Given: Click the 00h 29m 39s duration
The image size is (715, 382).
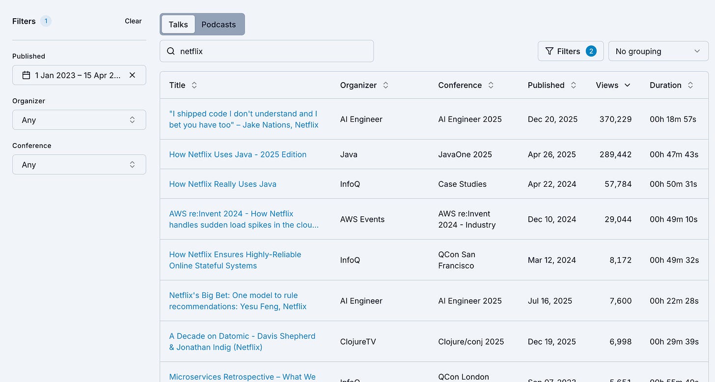Looking at the screenshot, I should point(674,342).
